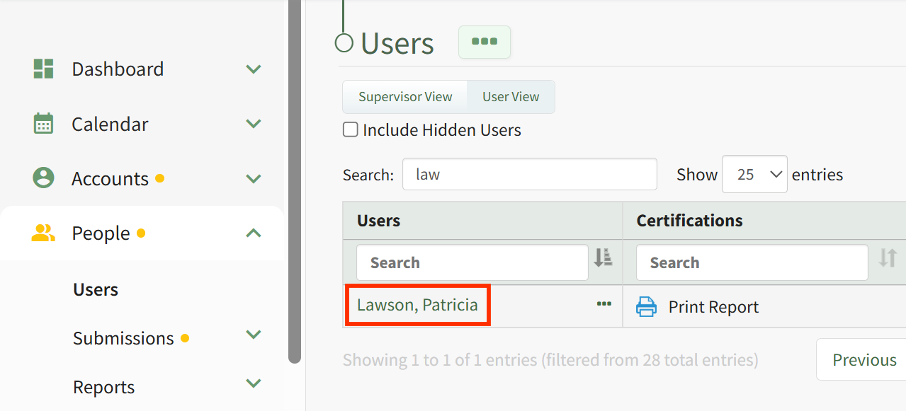Collapse the People section chevron
Screen dimensions: 906x411
click(x=254, y=233)
